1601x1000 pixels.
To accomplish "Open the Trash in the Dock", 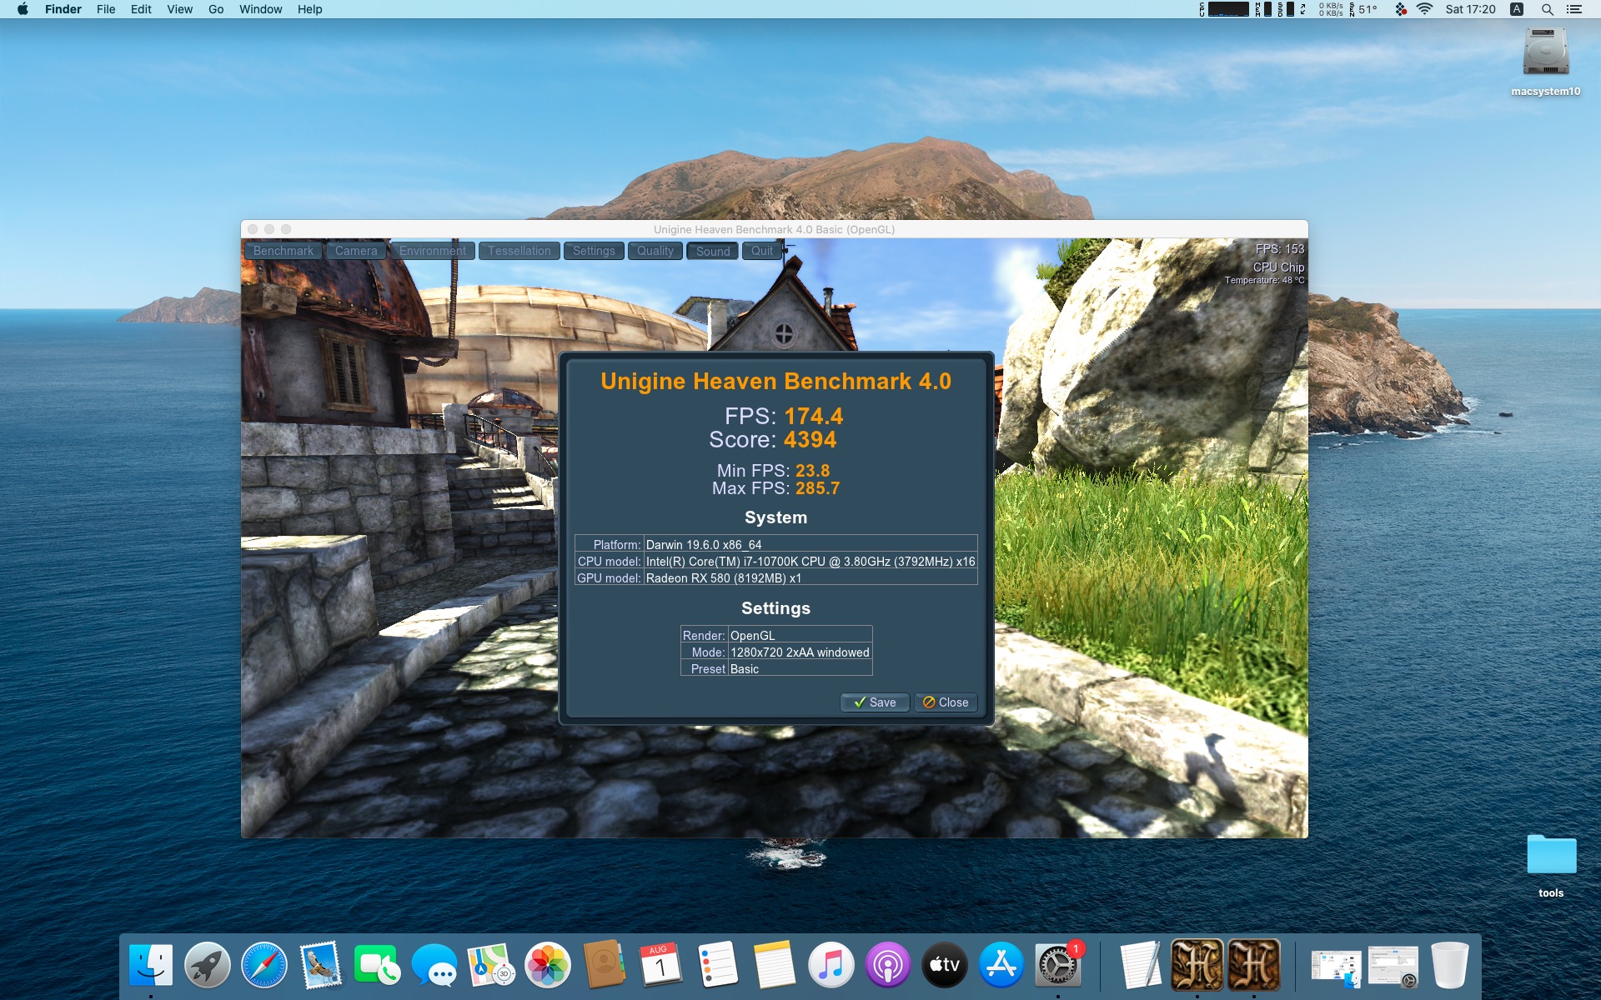I will [1449, 965].
